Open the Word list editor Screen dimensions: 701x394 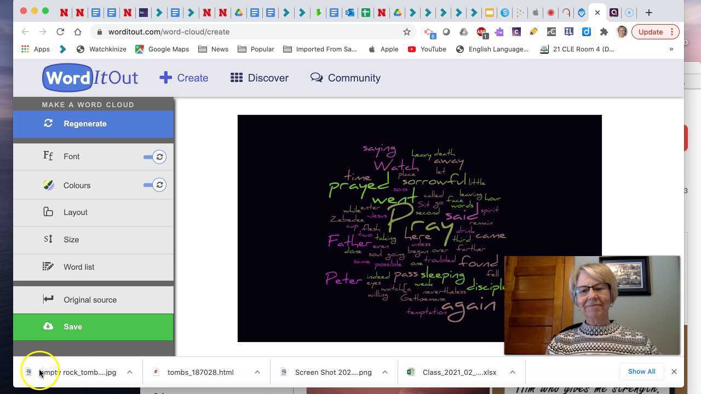pyautogui.click(x=79, y=267)
